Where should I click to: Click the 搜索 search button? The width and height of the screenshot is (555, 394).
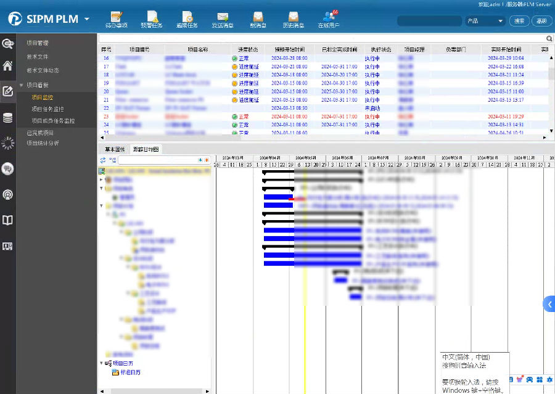click(x=520, y=21)
